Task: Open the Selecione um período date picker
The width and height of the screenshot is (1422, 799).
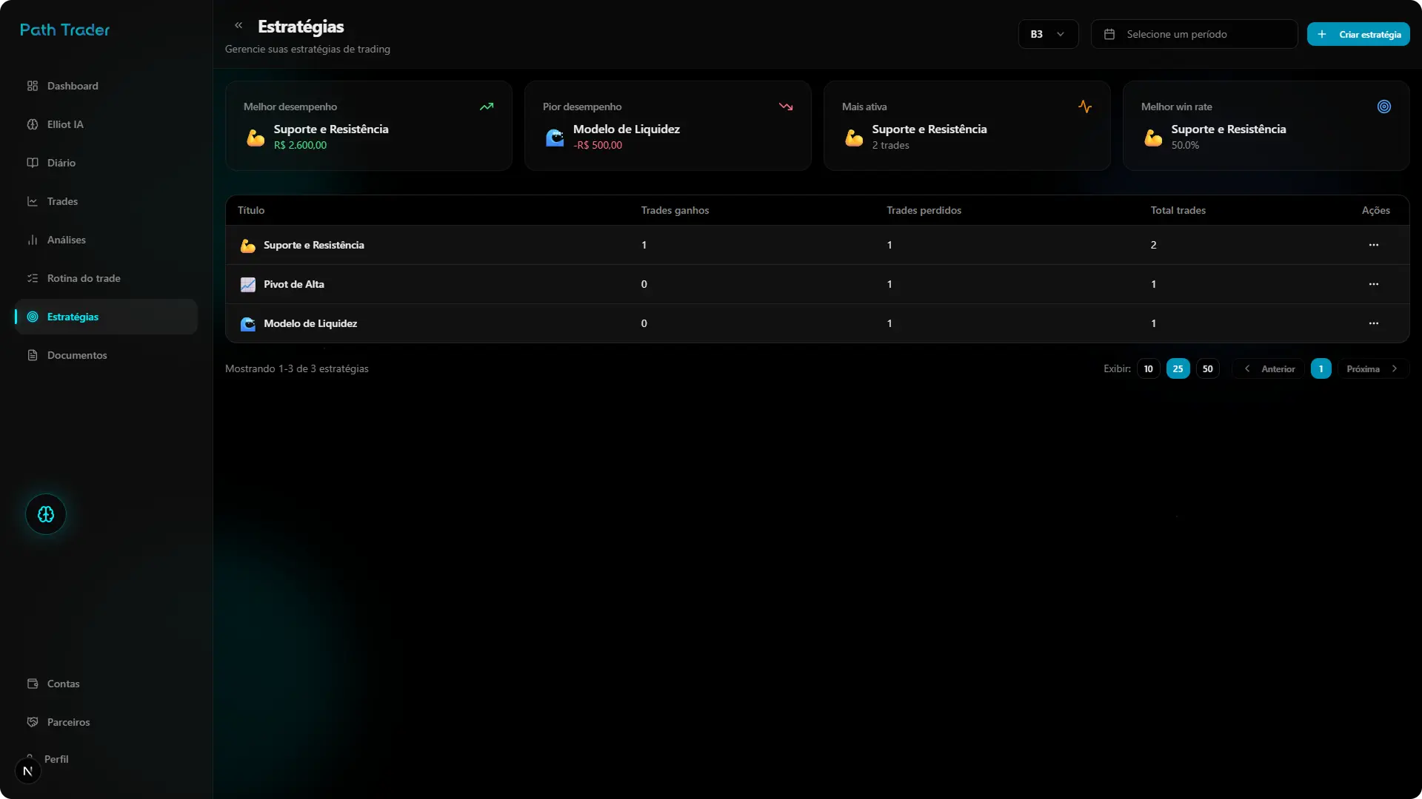Action: click(1194, 33)
